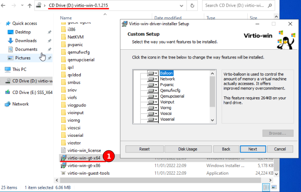The image size is (301, 192).
Task: Sort files by the Name column header
Action: pos(66,18)
